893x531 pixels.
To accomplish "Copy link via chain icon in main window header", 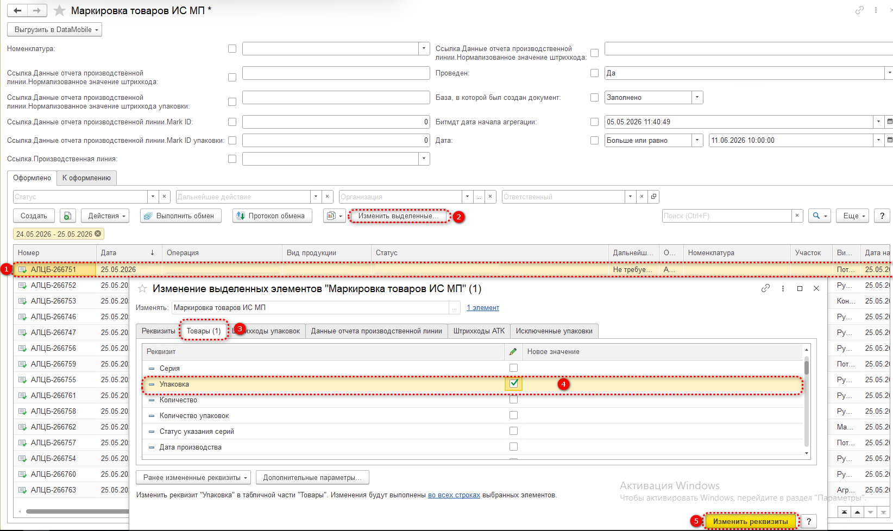I will 859,10.
